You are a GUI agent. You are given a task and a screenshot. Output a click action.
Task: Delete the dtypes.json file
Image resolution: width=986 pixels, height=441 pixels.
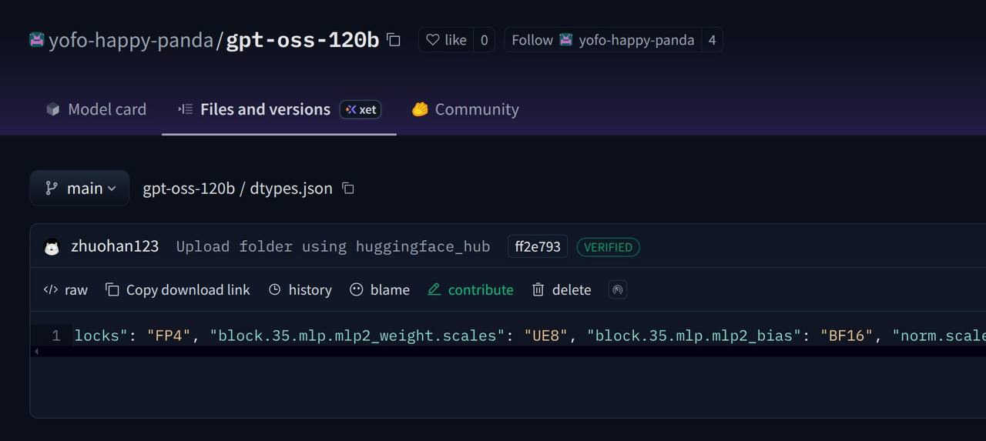pyautogui.click(x=562, y=289)
